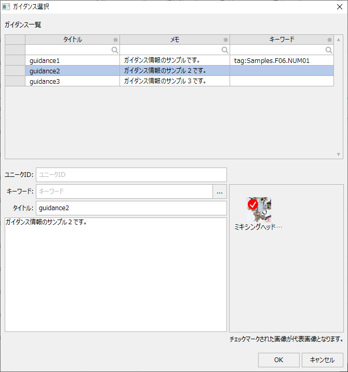348x372 pixels.
Task: Click the search icon in メモ filter
Action: pyautogui.click(x=225, y=50)
